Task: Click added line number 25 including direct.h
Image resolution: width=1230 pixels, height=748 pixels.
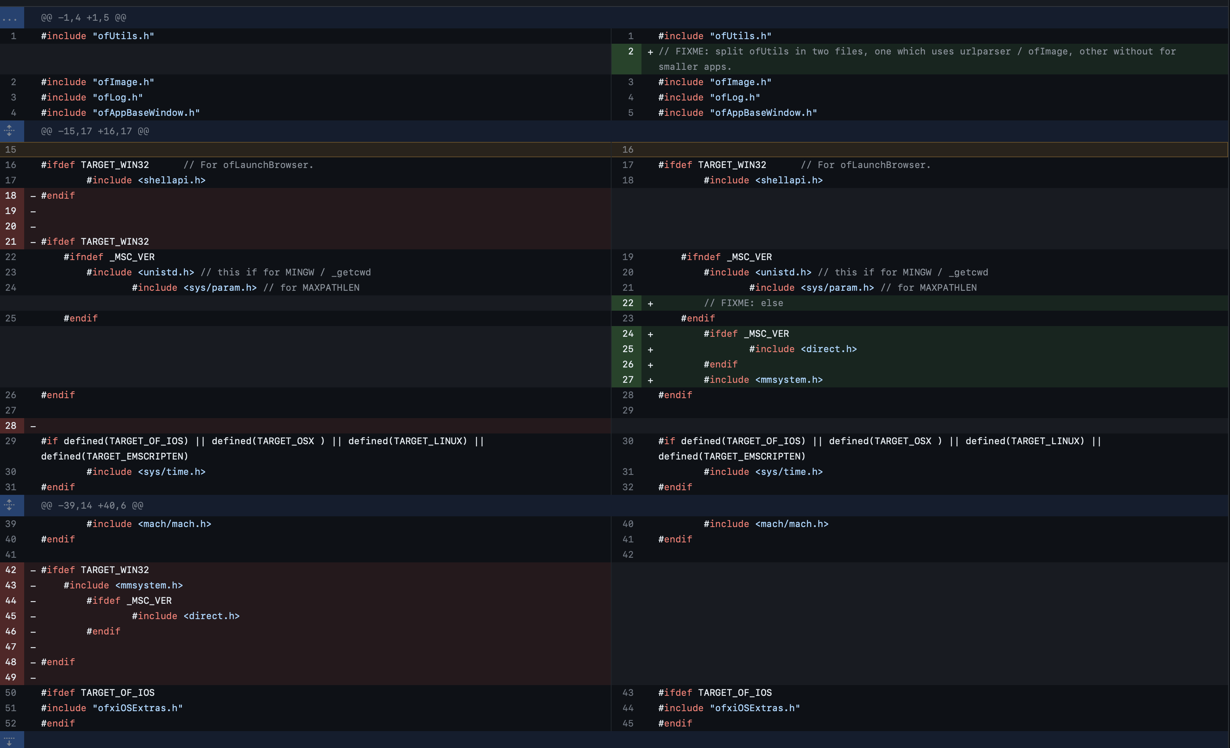Action: point(628,349)
